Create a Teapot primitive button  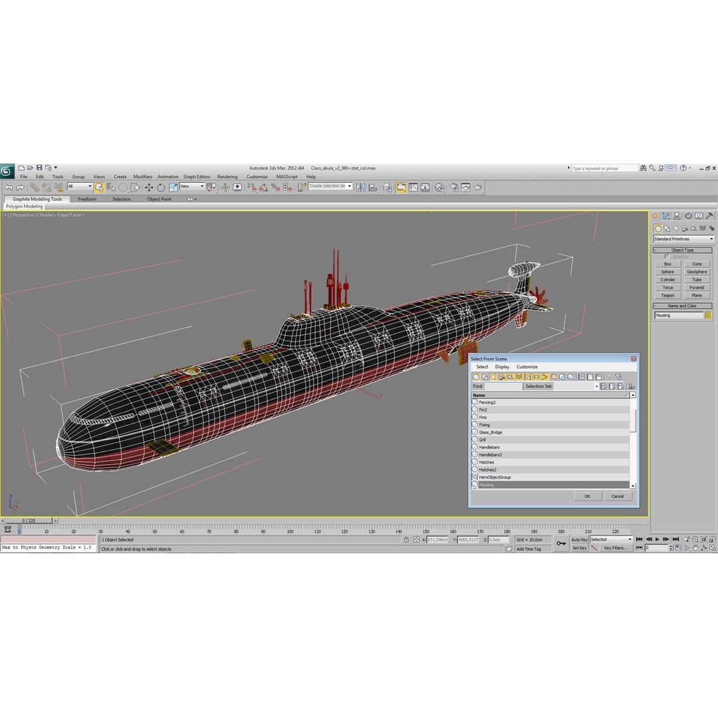667,295
